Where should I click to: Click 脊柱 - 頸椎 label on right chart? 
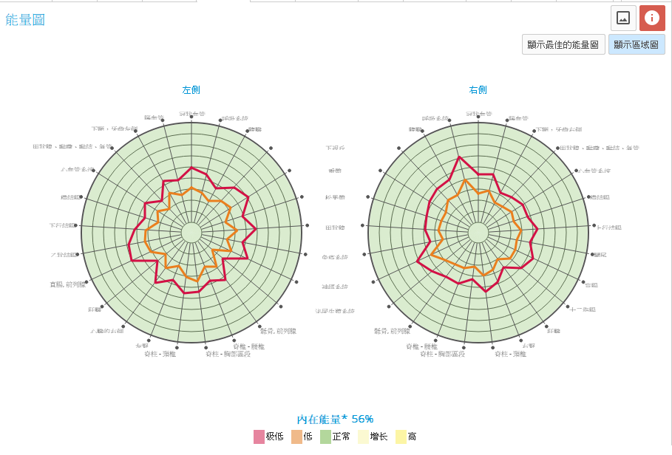pos(510,354)
